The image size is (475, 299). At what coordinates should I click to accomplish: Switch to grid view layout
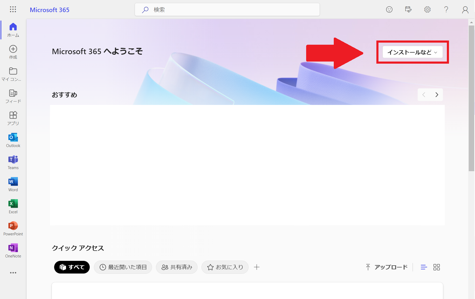coord(437,267)
